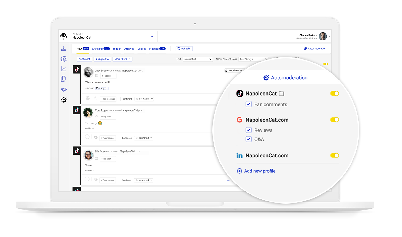Screen dimensions: 402x237
Task: Click the Automoderation popup heading
Action: pos(285,78)
